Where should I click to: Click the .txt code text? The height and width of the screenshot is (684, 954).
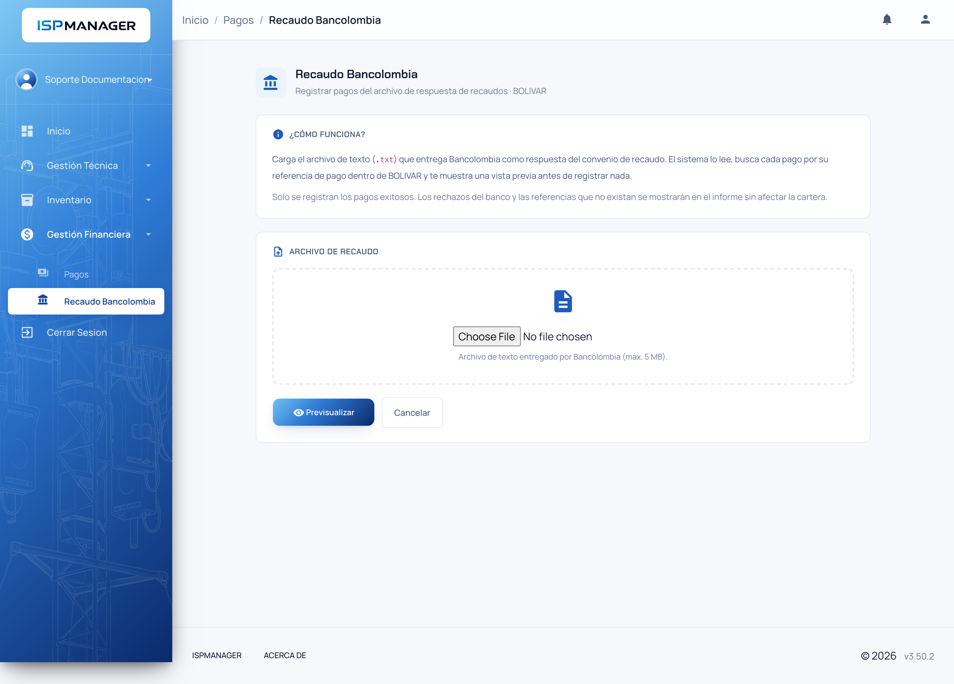coord(385,160)
